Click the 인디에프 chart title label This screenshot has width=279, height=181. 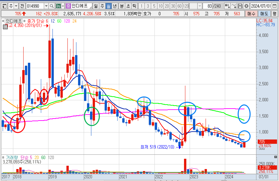pyautogui.click(x=14, y=21)
